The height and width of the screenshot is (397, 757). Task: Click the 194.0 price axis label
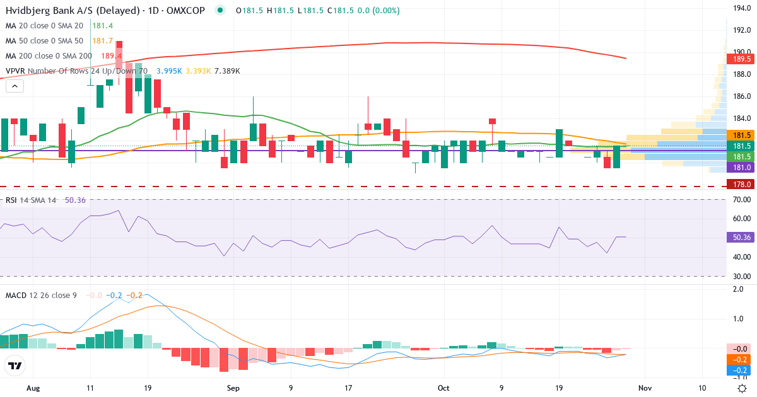(x=742, y=8)
